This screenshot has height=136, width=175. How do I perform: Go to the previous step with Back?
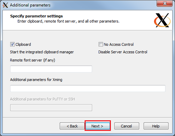pos(72,126)
